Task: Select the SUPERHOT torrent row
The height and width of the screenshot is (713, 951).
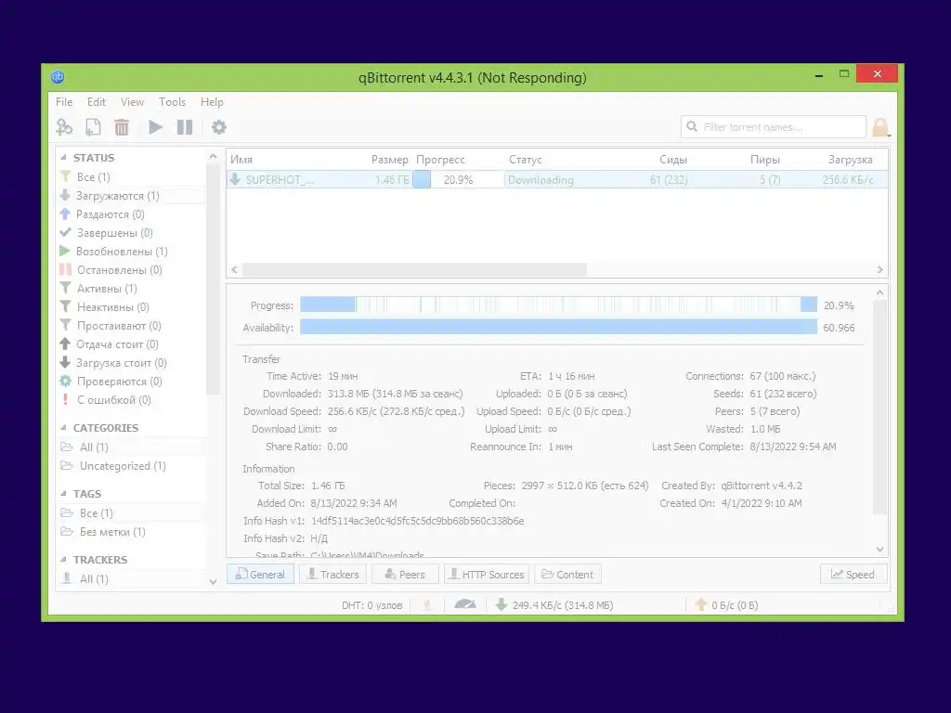Action: [x=557, y=179]
